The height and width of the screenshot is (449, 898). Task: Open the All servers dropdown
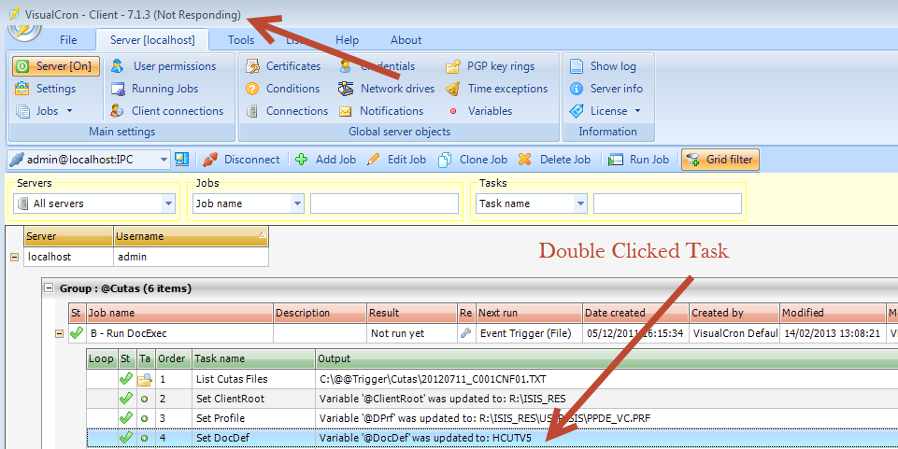pos(168,203)
